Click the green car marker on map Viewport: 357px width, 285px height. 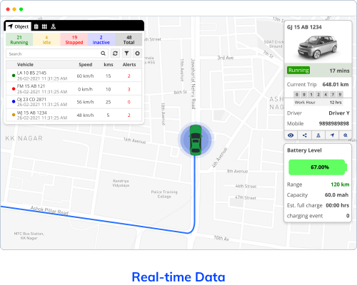click(x=196, y=140)
